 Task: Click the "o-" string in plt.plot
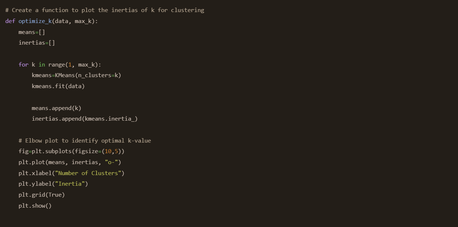click(111, 162)
